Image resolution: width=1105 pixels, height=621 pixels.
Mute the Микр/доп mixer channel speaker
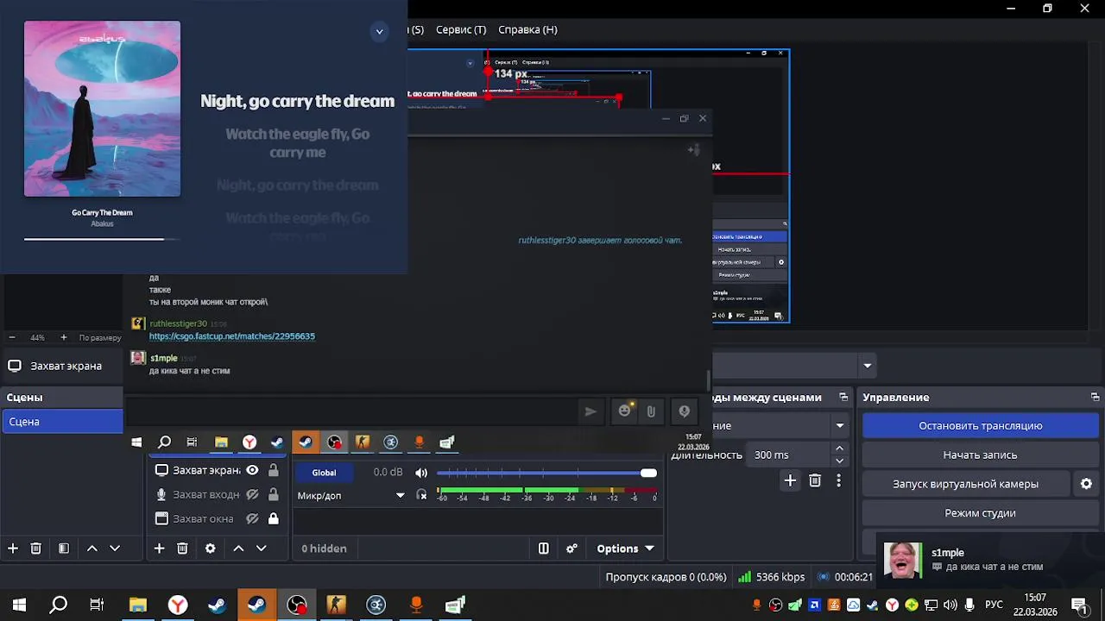tap(421, 473)
